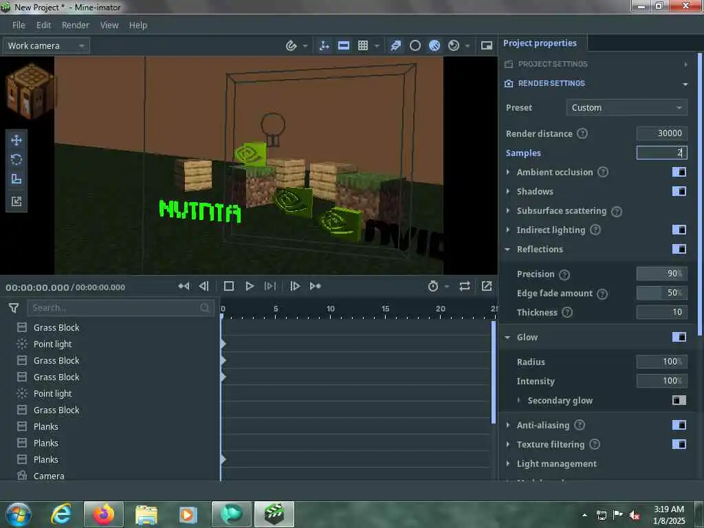The width and height of the screenshot is (704, 528).
Task: Collapse the Render Settings header
Action: click(596, 83)
